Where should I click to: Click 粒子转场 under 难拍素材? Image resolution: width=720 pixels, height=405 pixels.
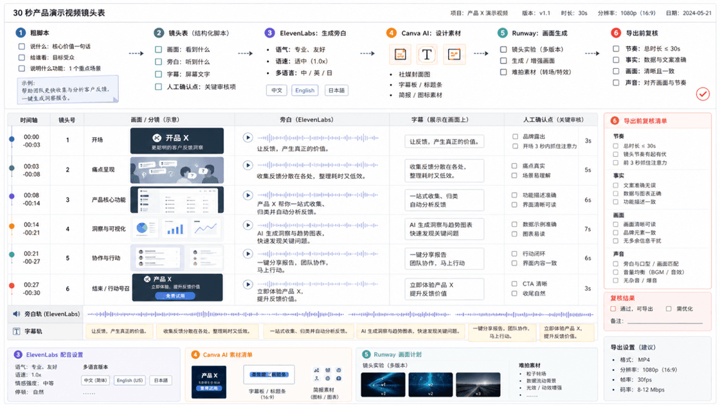[x=536, y=373]
